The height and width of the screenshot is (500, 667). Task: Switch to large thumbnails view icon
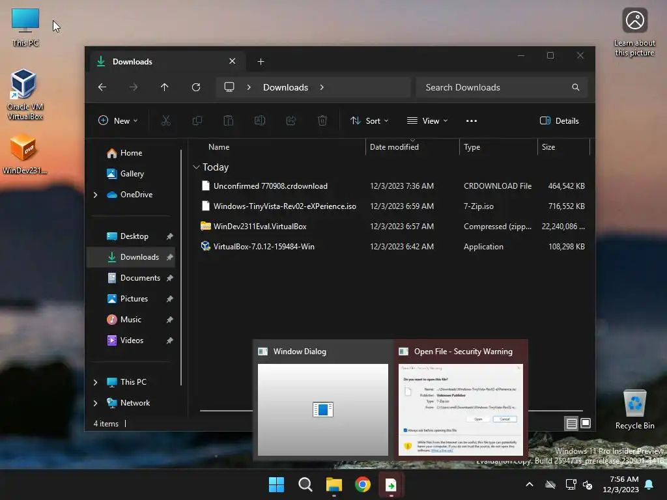click(586, 423)
